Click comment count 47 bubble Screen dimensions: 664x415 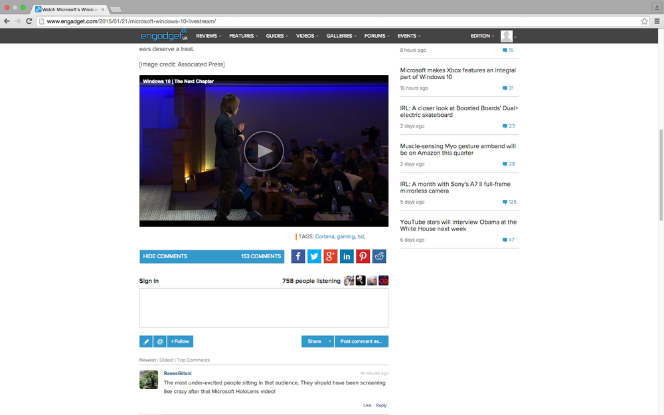[x=509, y=240]
